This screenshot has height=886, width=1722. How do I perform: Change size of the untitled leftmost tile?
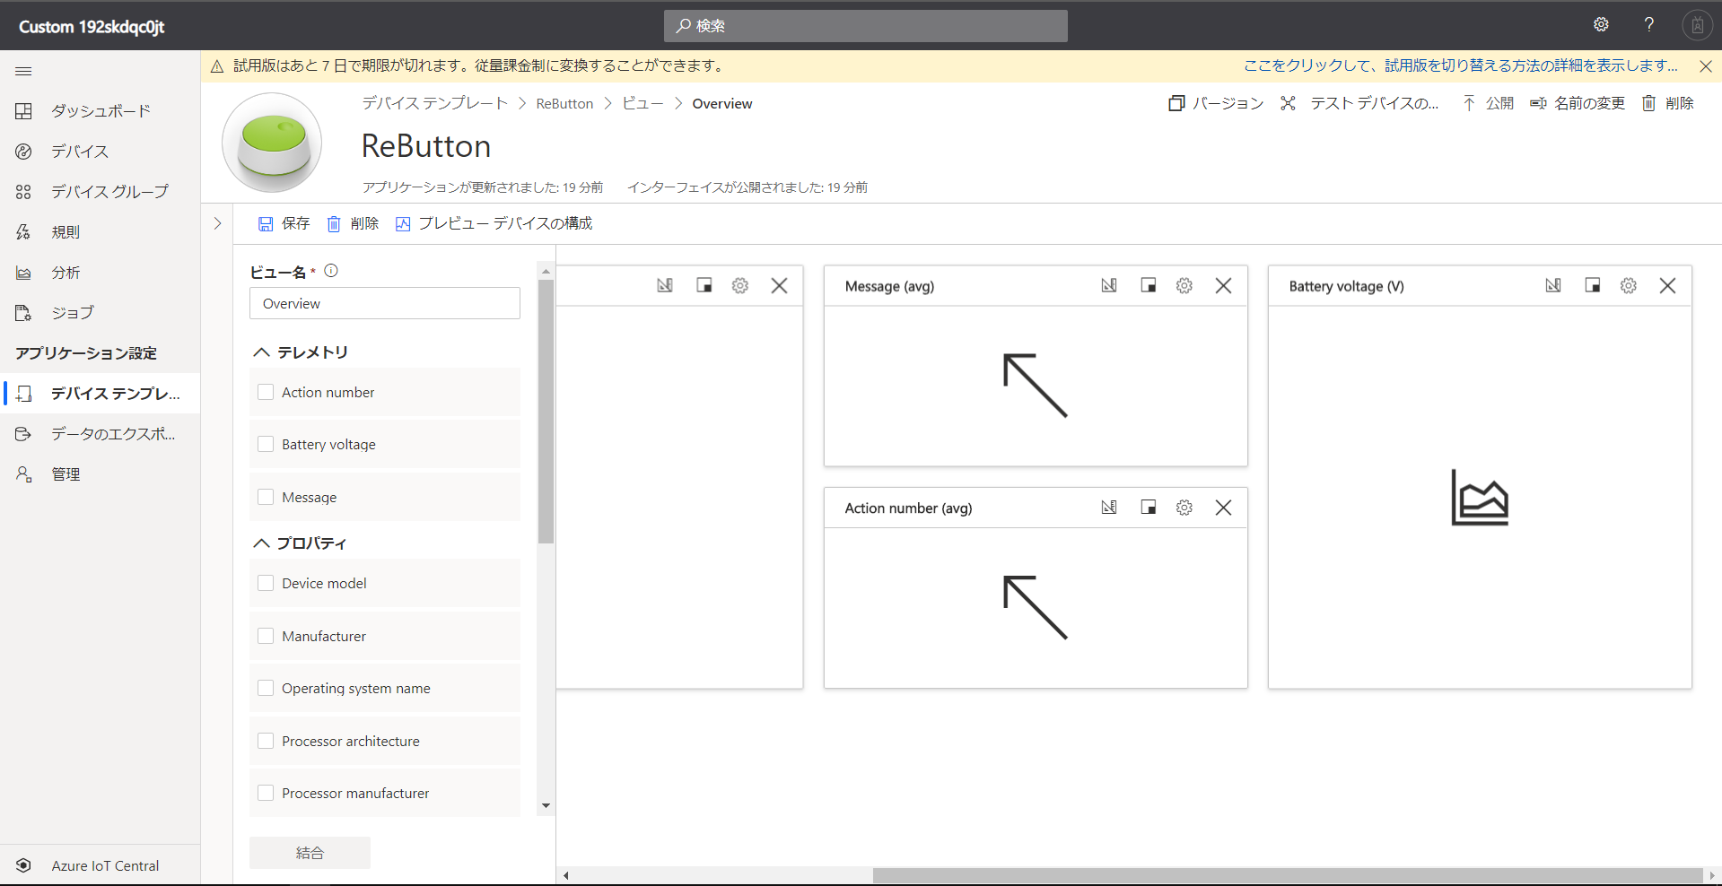[x=704, y=285]
